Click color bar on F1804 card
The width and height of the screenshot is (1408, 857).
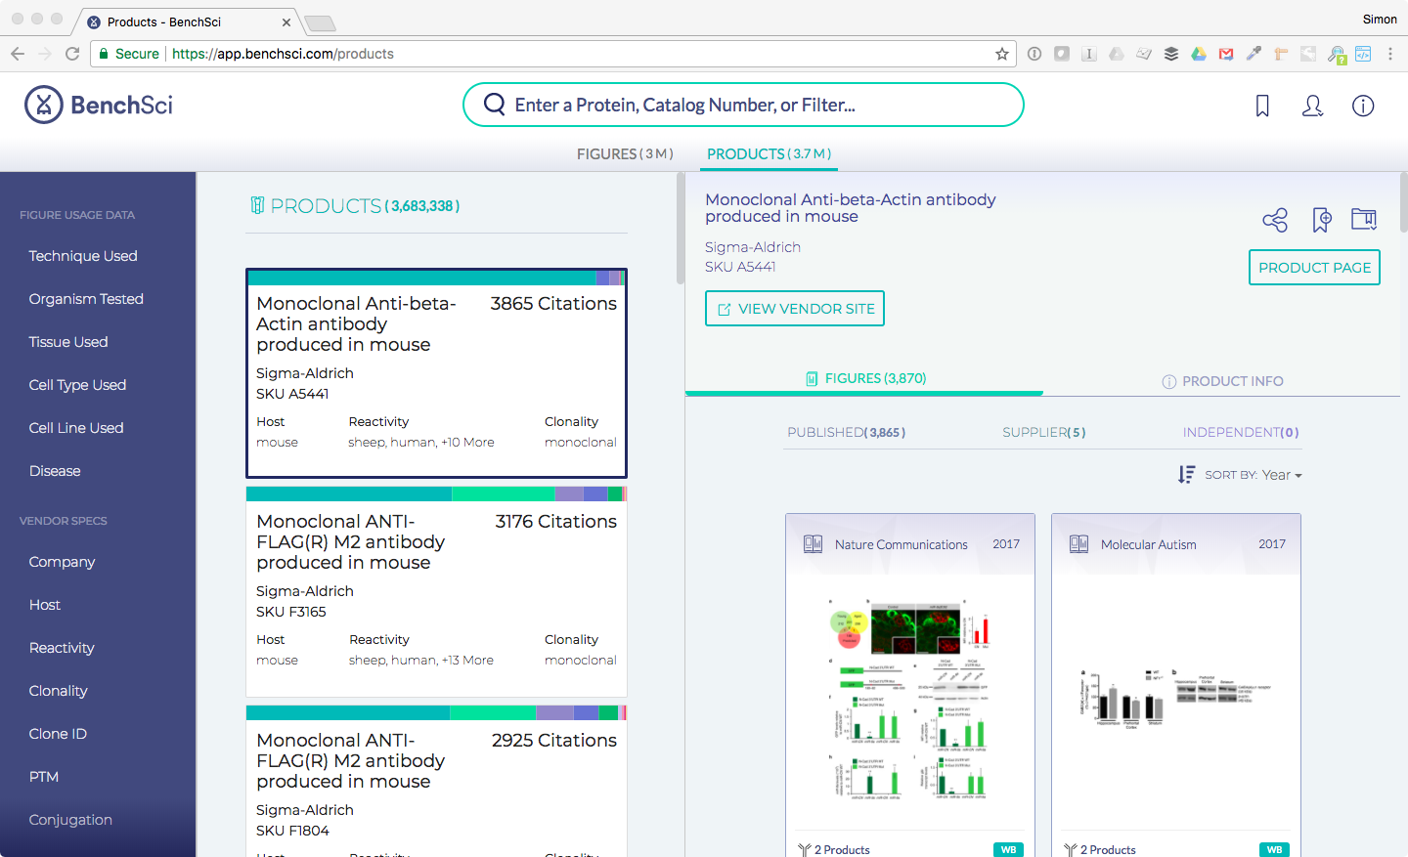436,713
